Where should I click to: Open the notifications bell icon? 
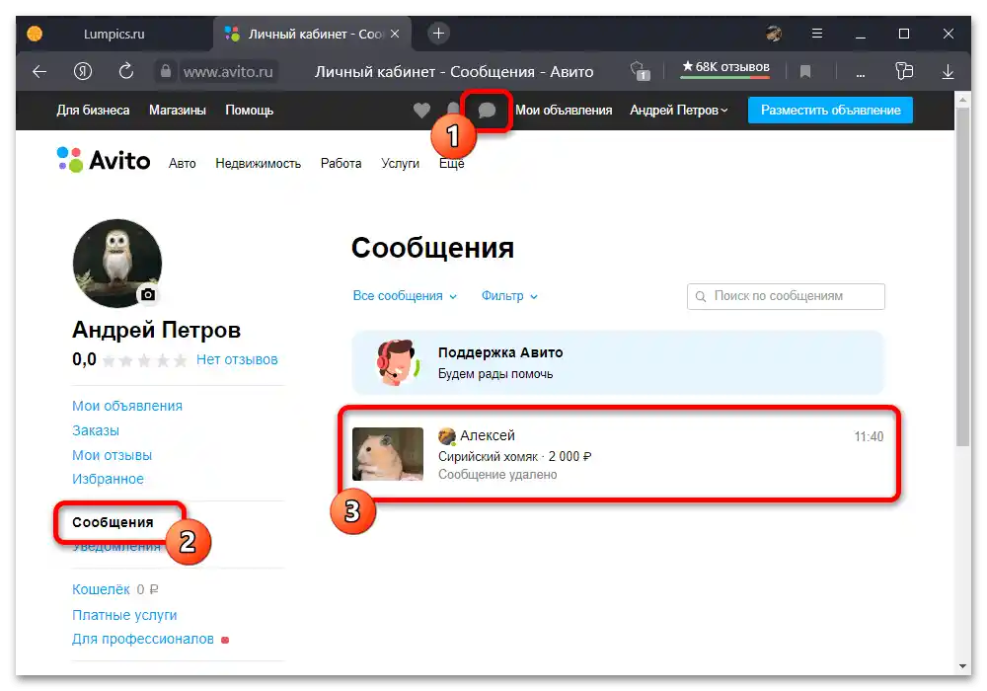453,110
